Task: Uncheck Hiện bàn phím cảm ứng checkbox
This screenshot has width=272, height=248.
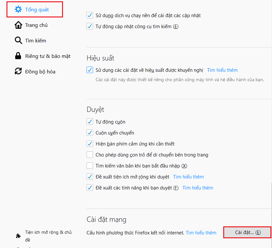Action: 90,144
